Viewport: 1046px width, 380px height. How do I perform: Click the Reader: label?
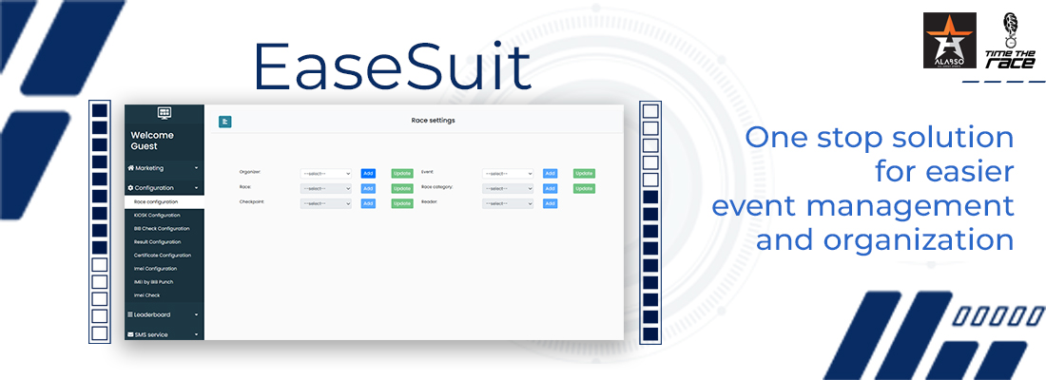pos(429,201)
